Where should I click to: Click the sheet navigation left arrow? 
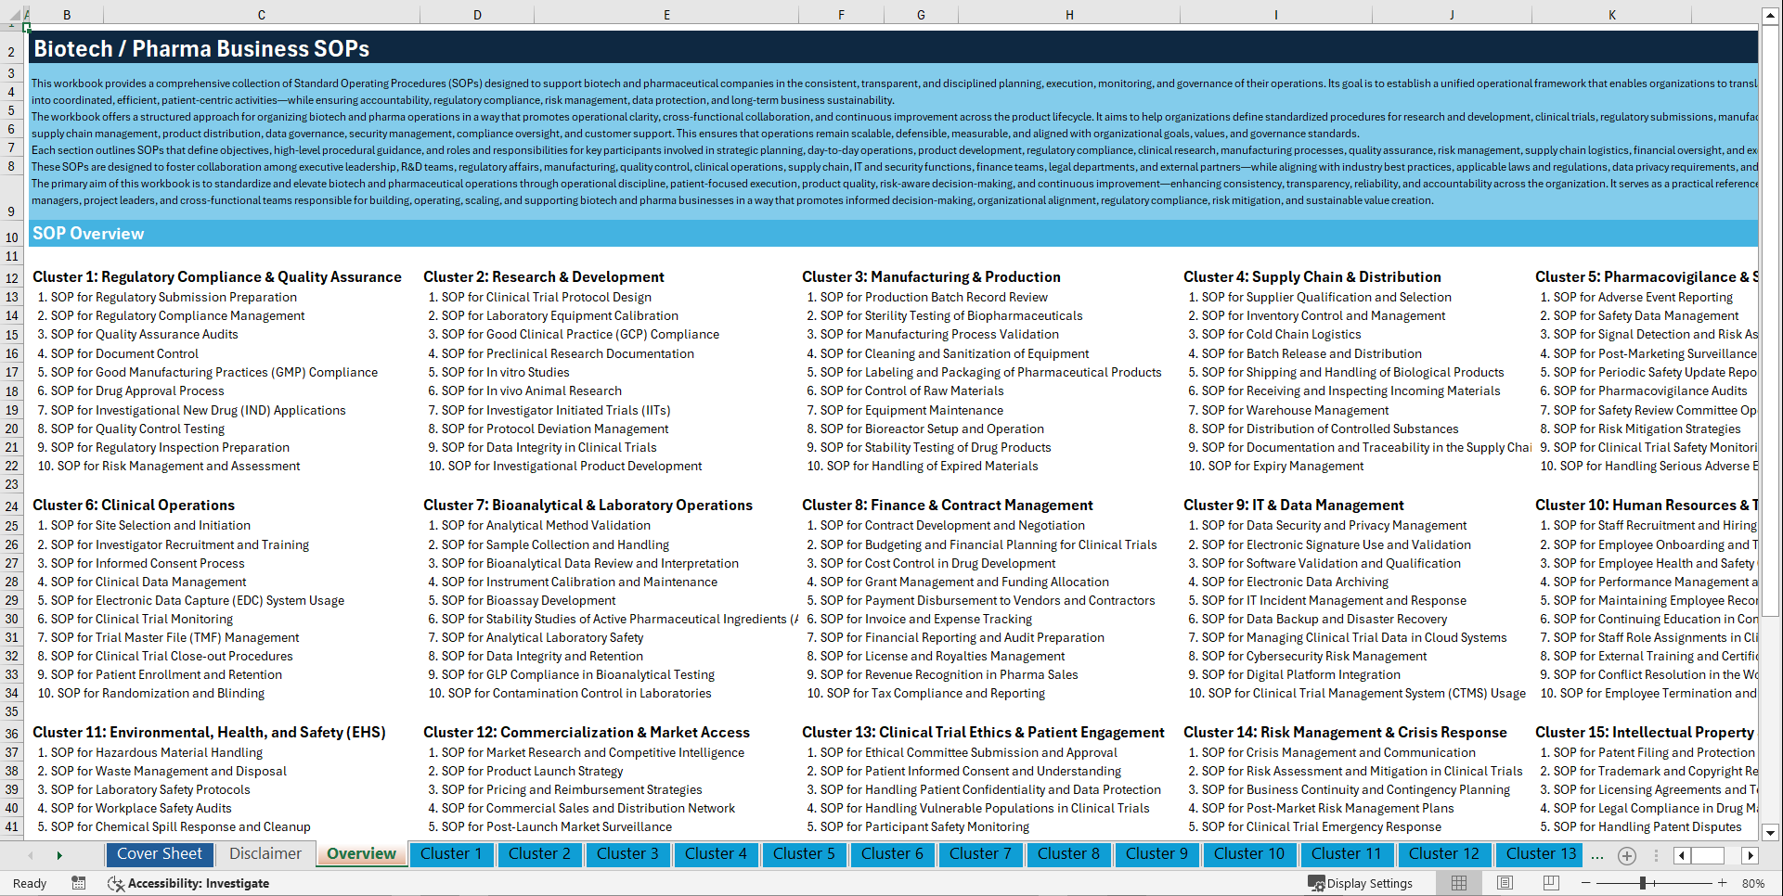click(30, 854)
